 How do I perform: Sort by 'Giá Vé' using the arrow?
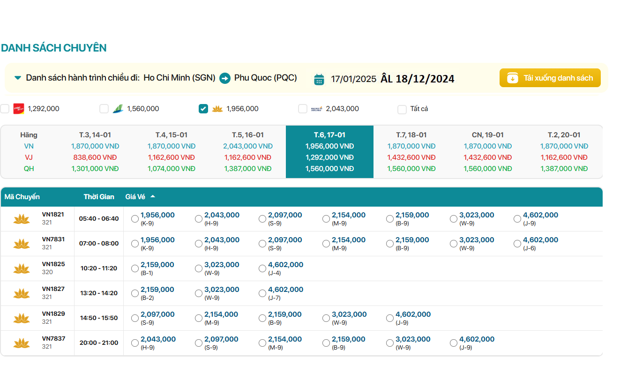pos(153,197)
